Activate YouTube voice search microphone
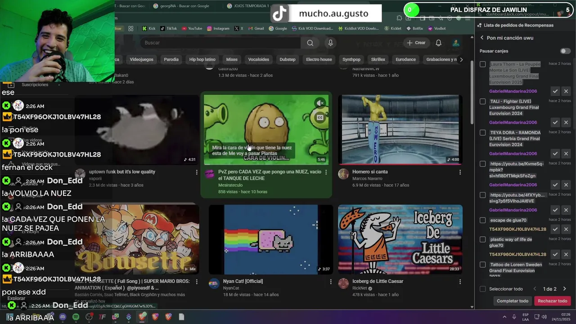This screenshot has width=576, height=324. point(330,43)
